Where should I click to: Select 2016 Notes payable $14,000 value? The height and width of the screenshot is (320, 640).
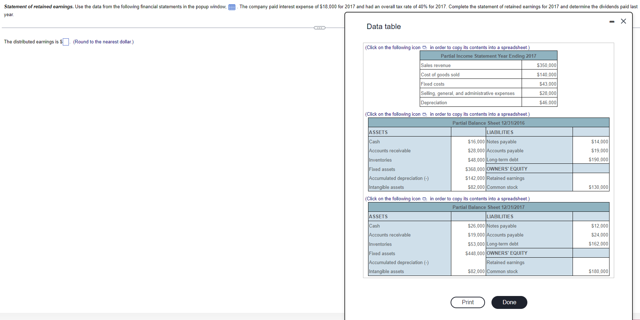pos(599,142)
